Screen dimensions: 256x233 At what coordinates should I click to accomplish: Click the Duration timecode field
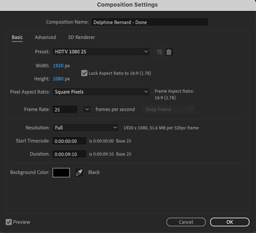click(x=69, y=154)
